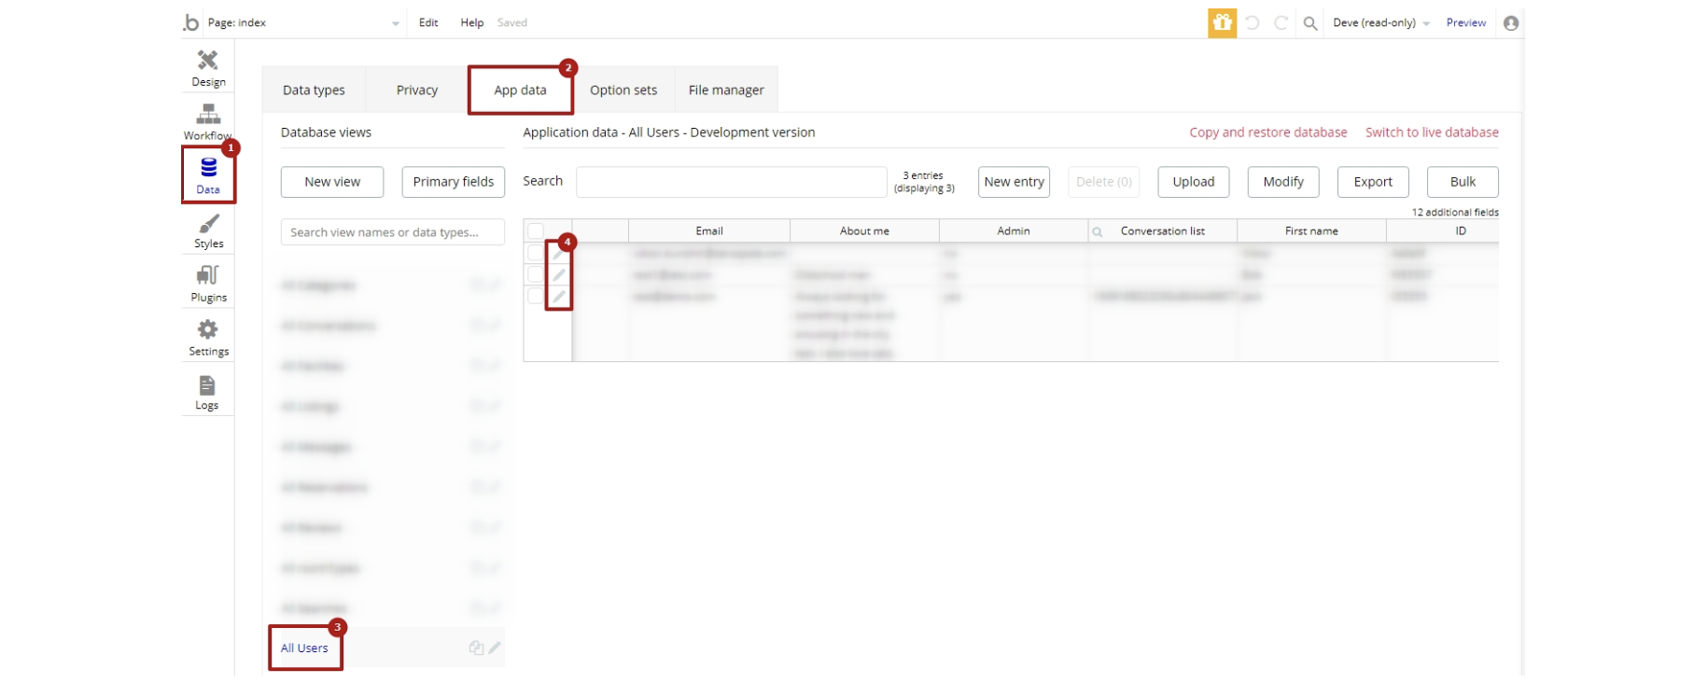This screenshot has height=683, width=1708.
Task: Click the redo arrow icon
Action: tap(1281, 22)
